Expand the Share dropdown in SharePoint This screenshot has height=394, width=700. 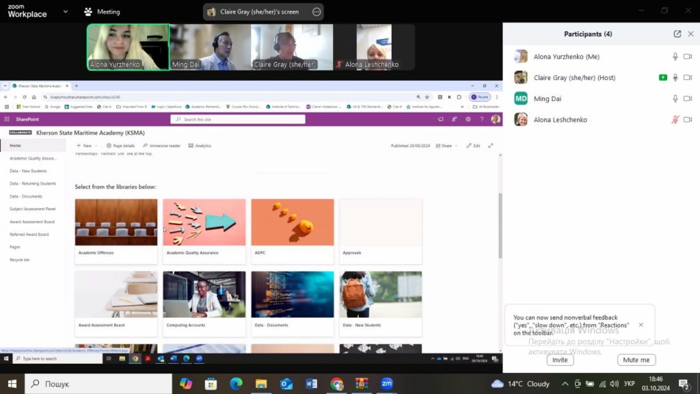pyautogui.click(x=447, y=146)
